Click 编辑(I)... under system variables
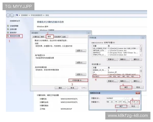This screenshot has height=122, width=153. coord(124,81)
